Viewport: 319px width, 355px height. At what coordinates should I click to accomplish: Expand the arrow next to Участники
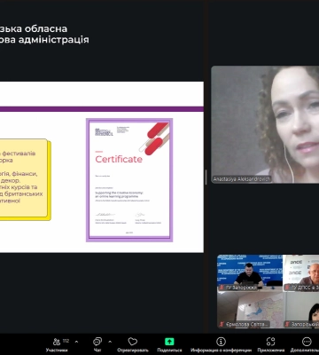click(76, 342)
